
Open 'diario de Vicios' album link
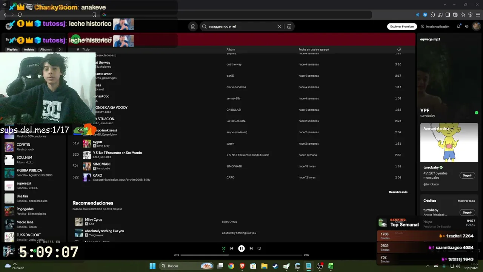click(236, 87)
